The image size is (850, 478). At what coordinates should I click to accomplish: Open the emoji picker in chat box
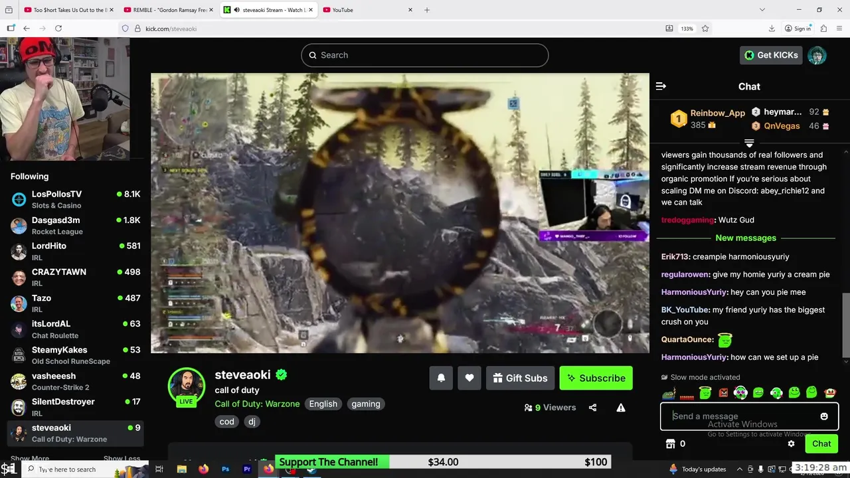[824, 416]
